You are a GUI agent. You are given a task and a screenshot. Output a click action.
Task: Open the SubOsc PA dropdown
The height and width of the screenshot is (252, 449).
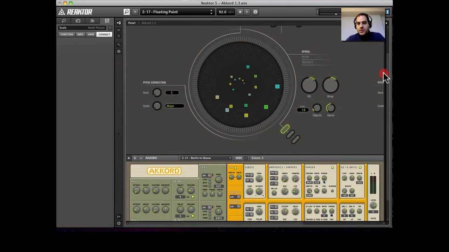249,175
